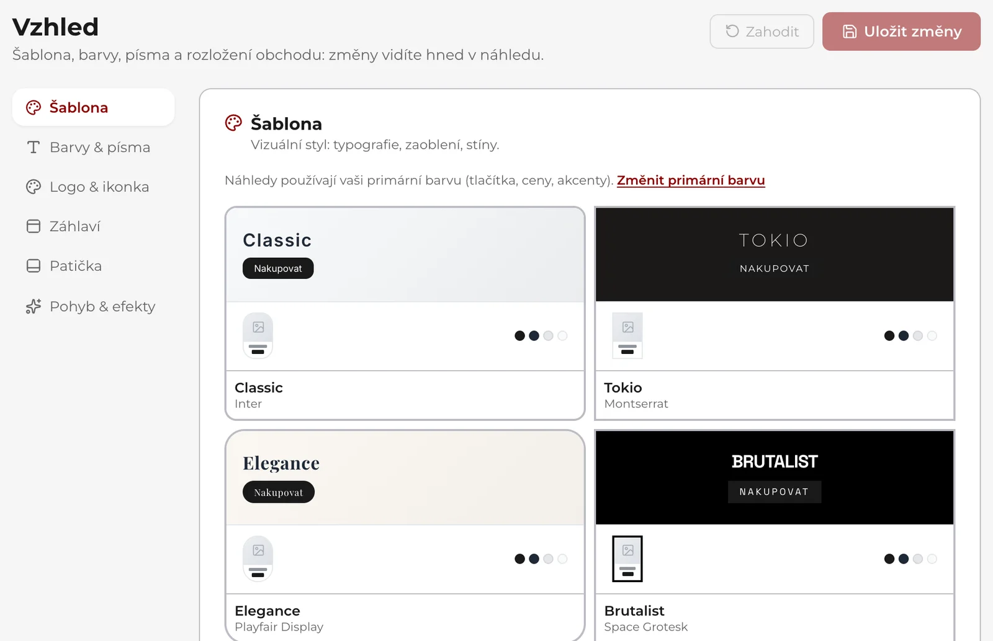
Task: Click the undo arrow icon in Zahodit button
Action: [732, 31]
